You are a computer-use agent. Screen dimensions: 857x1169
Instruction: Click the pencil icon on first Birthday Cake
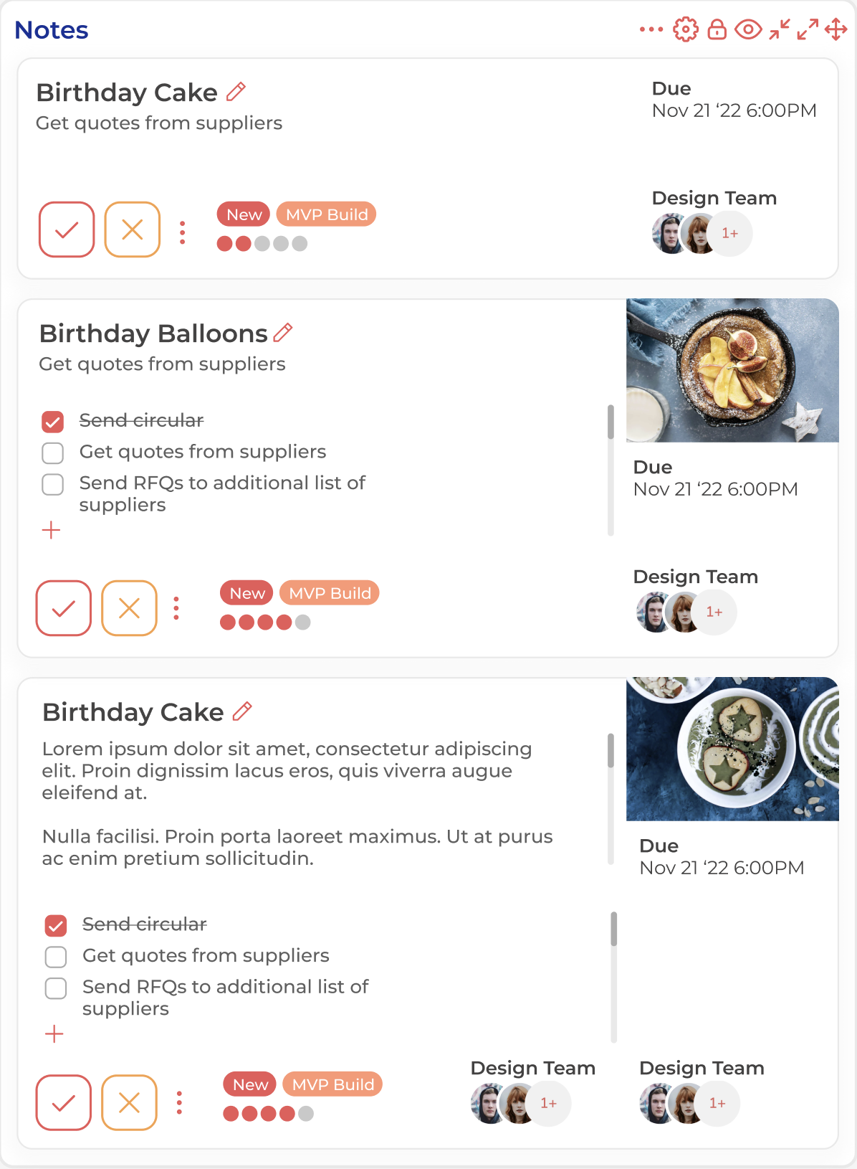point(236,92)
